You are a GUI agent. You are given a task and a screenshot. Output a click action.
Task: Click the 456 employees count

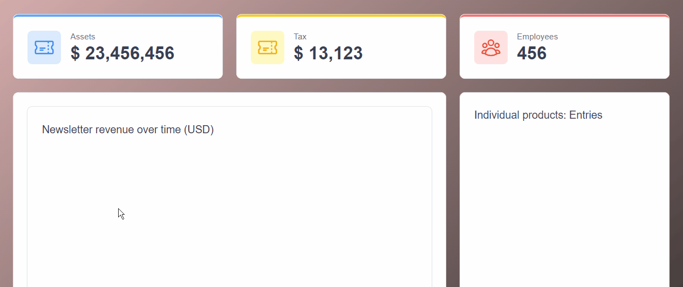[532, 53]
